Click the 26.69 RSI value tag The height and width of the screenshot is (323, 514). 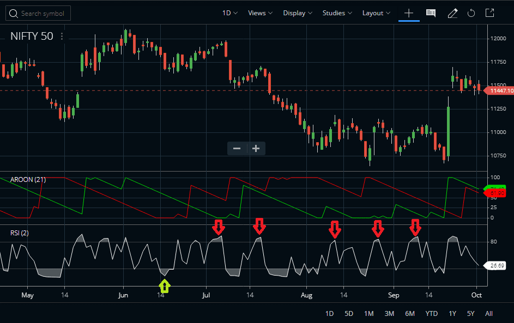495,265
